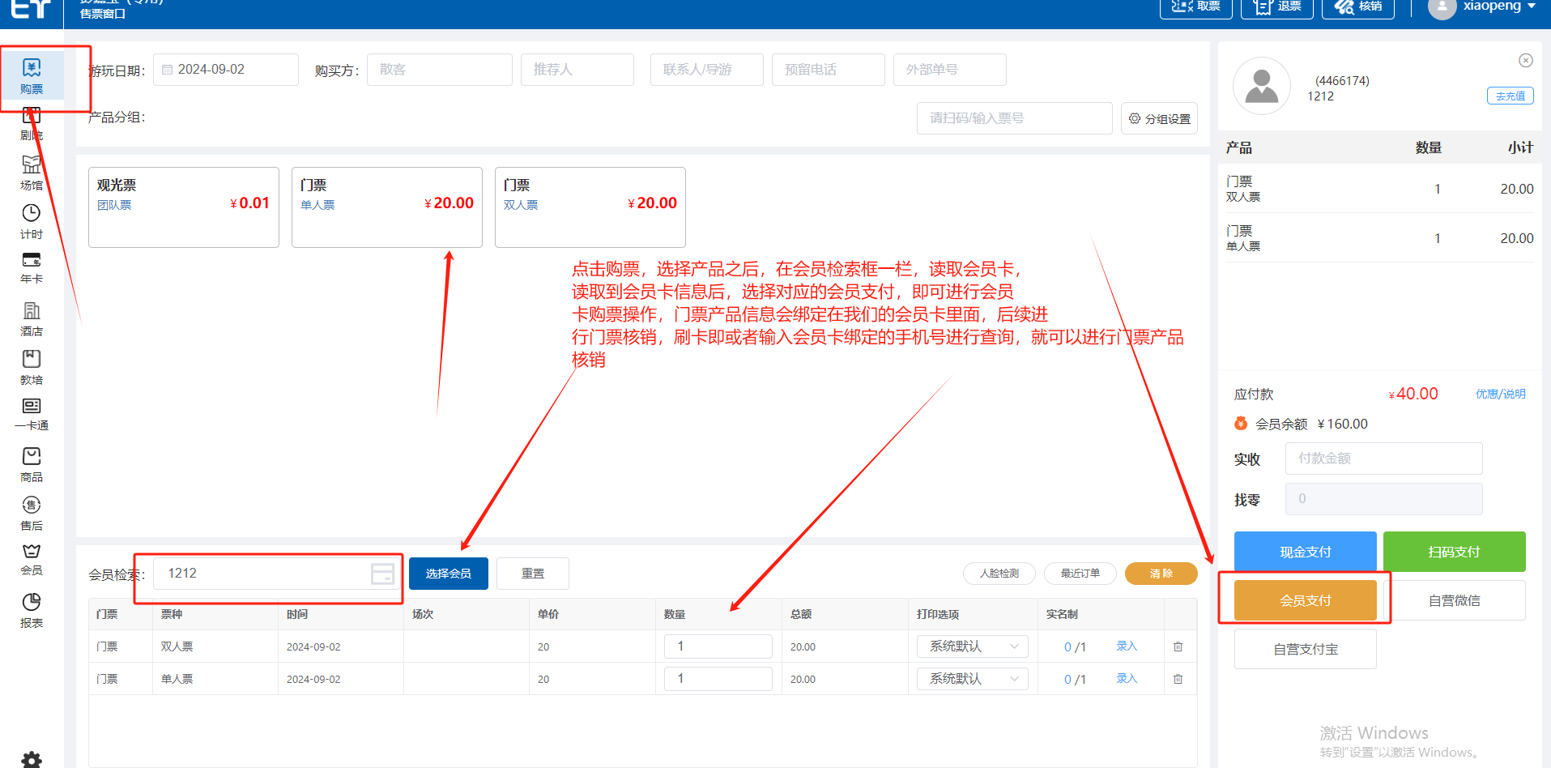Click the 付款金额 input field
Viewport: 1551px width, 768px height.
click(1383, 459)
